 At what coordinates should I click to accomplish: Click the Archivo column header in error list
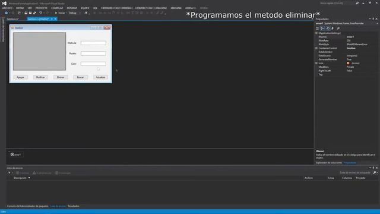point(309,178)
